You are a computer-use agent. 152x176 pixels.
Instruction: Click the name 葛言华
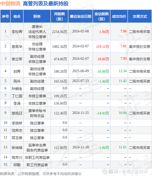pyautogui.click(x=17, y=47)
